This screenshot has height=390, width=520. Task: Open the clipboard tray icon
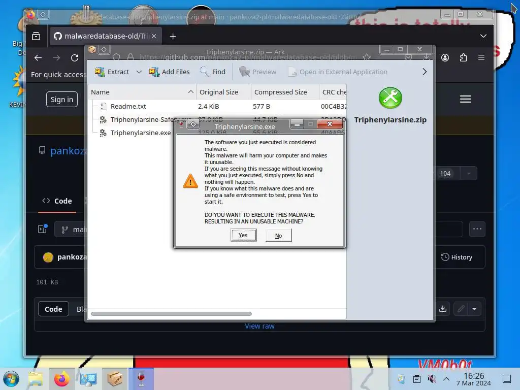click(417, 378)
